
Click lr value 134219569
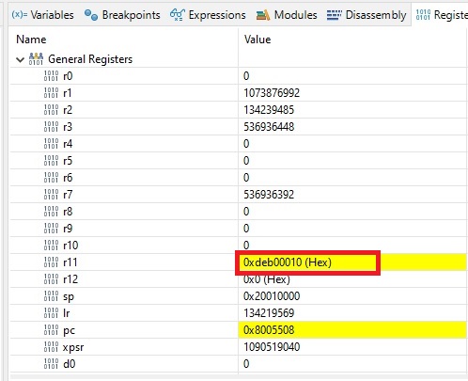coord(269,313)
